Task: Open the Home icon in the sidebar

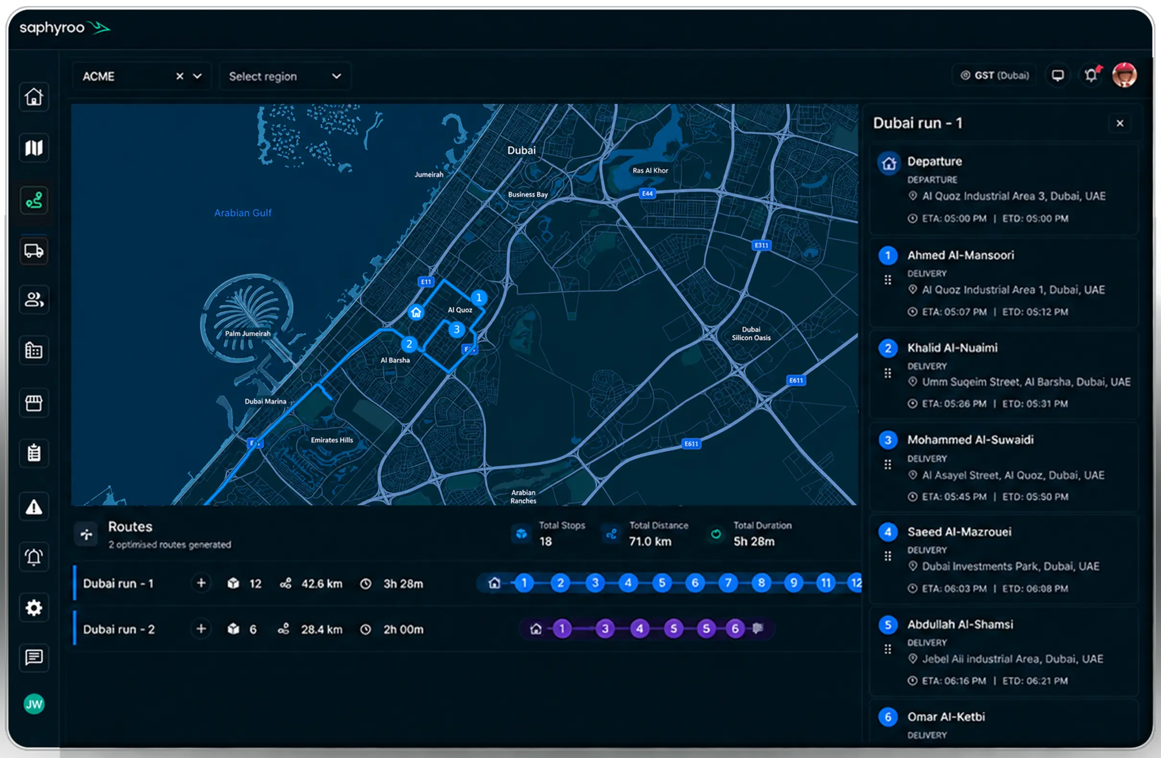Action: pyautogui.click(x=34, y=96)
